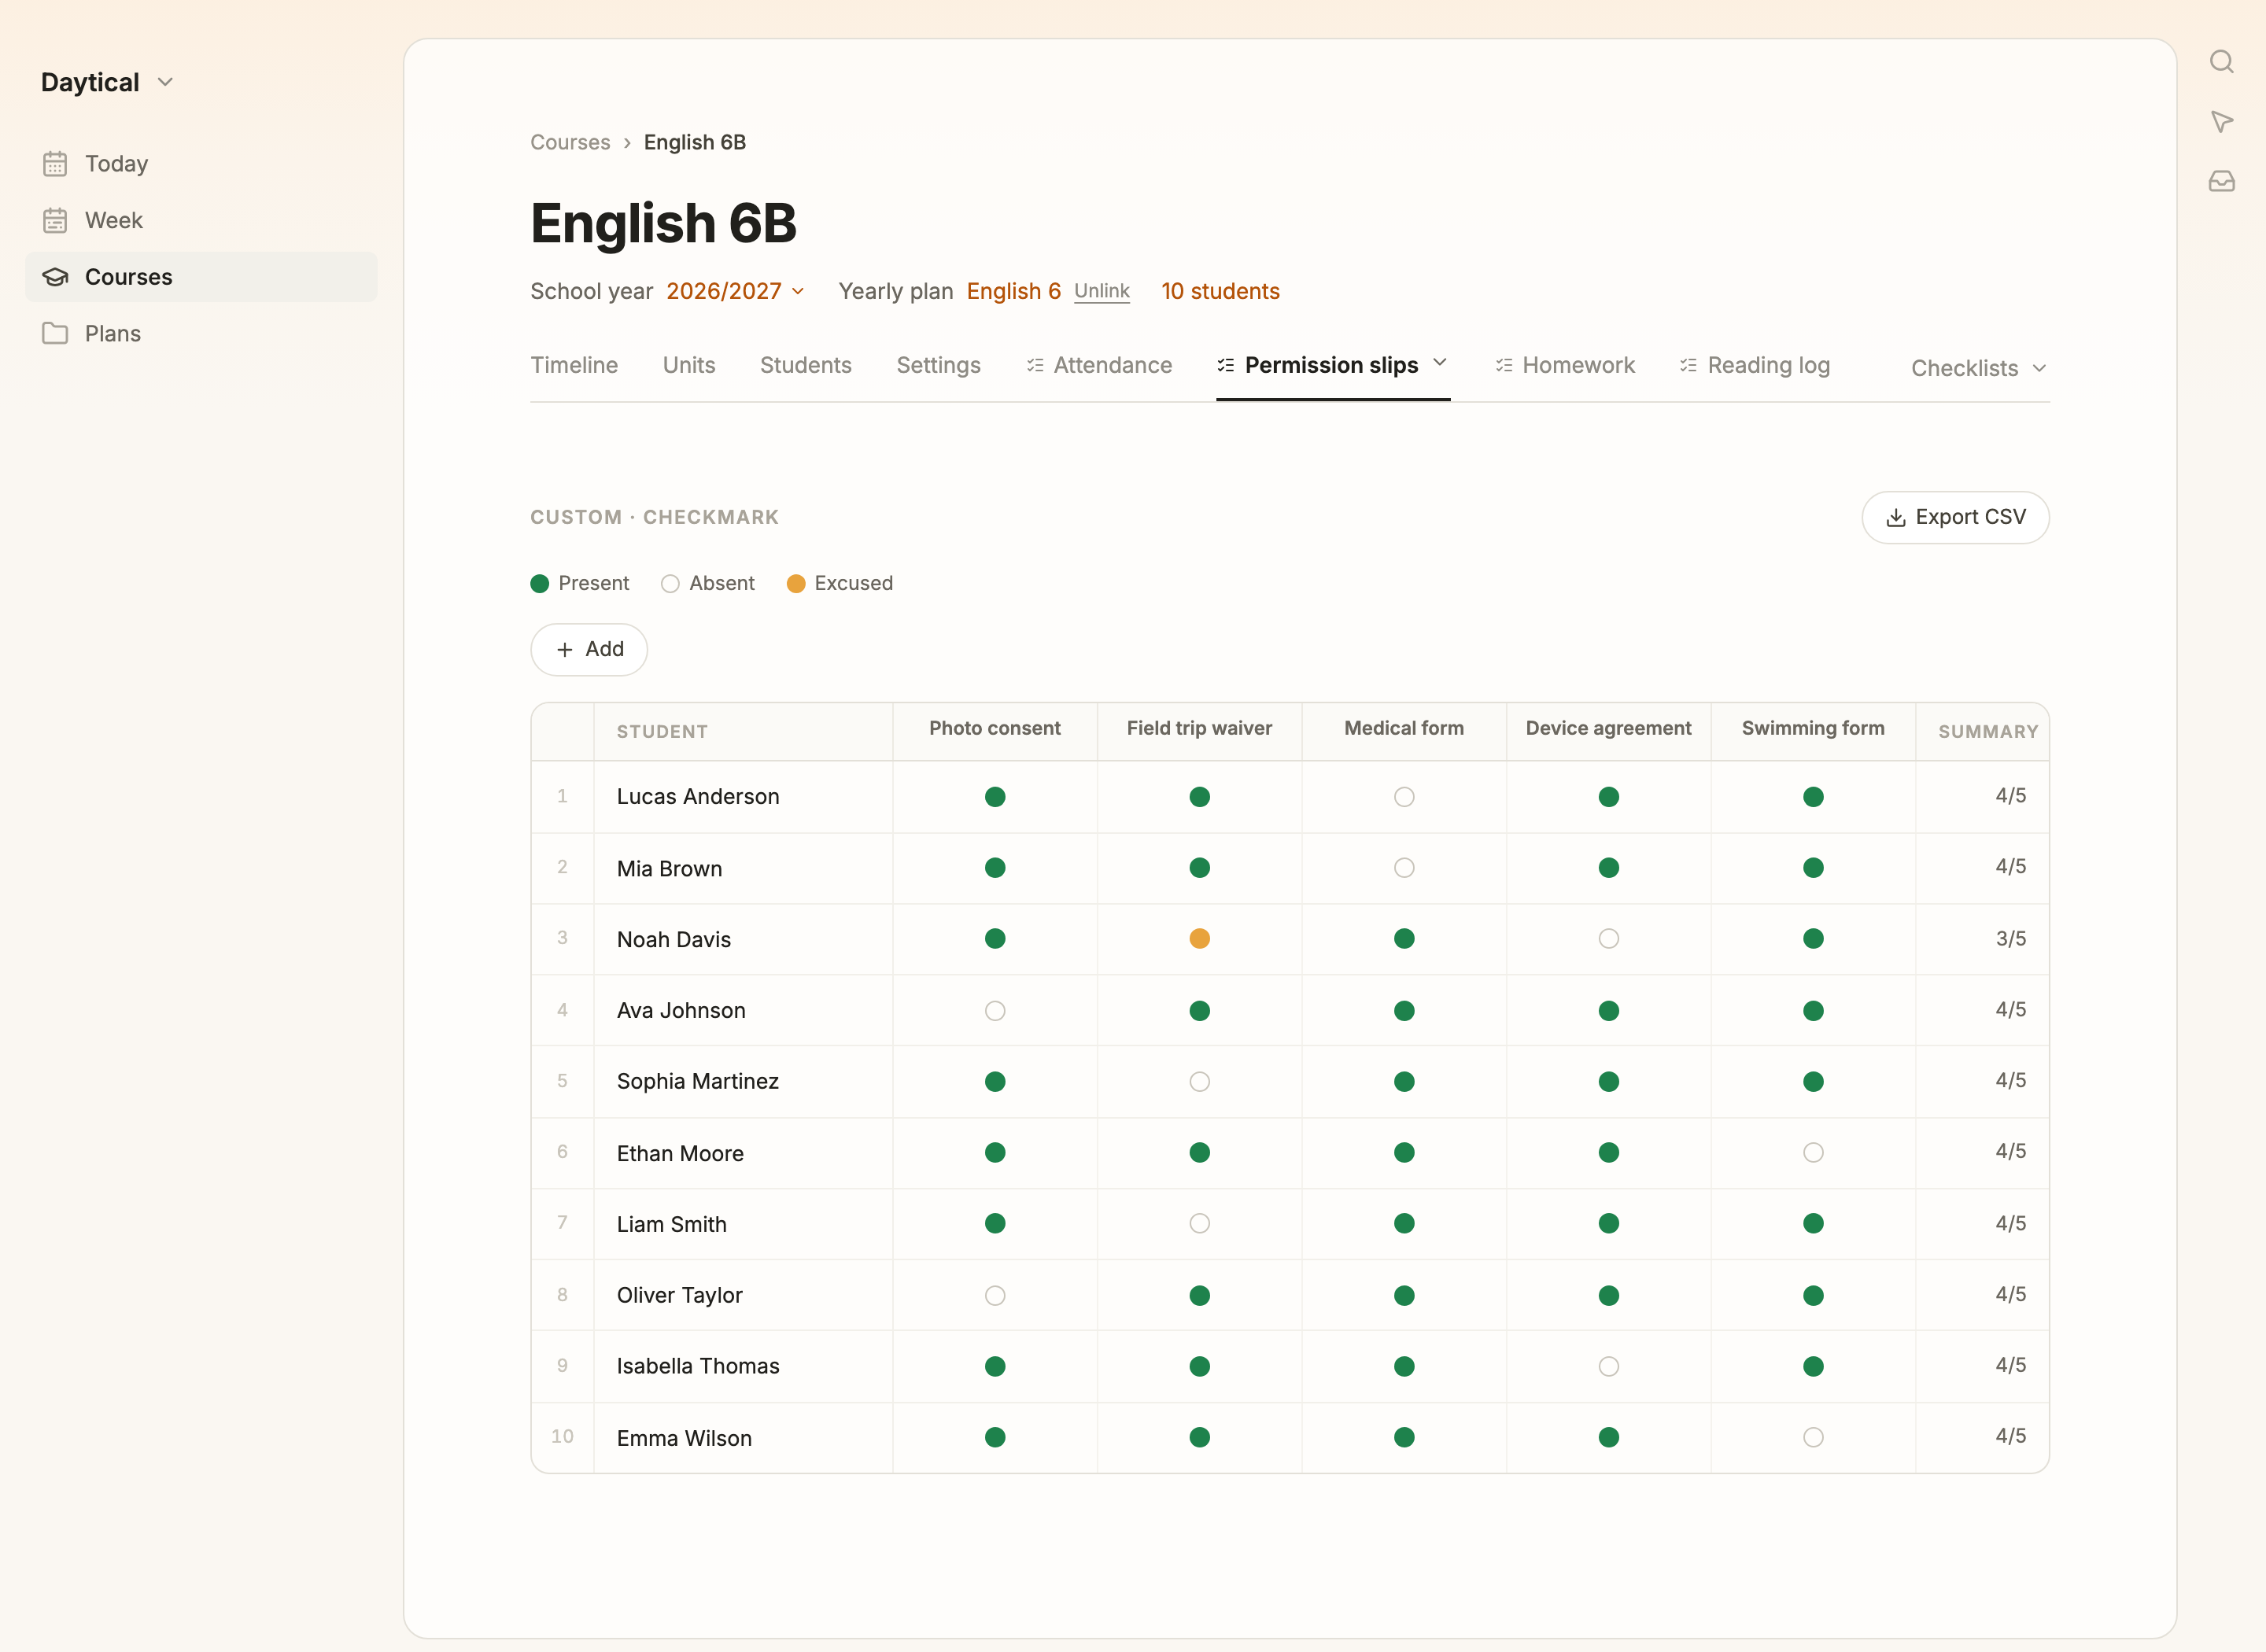The image size is (2266, 1652).
Task: Expand the Permission slips tab chevron
Action: pos(1440,363)
